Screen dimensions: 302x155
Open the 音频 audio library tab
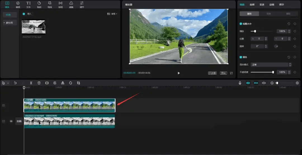pyautogui.click(x=18, y=5)
